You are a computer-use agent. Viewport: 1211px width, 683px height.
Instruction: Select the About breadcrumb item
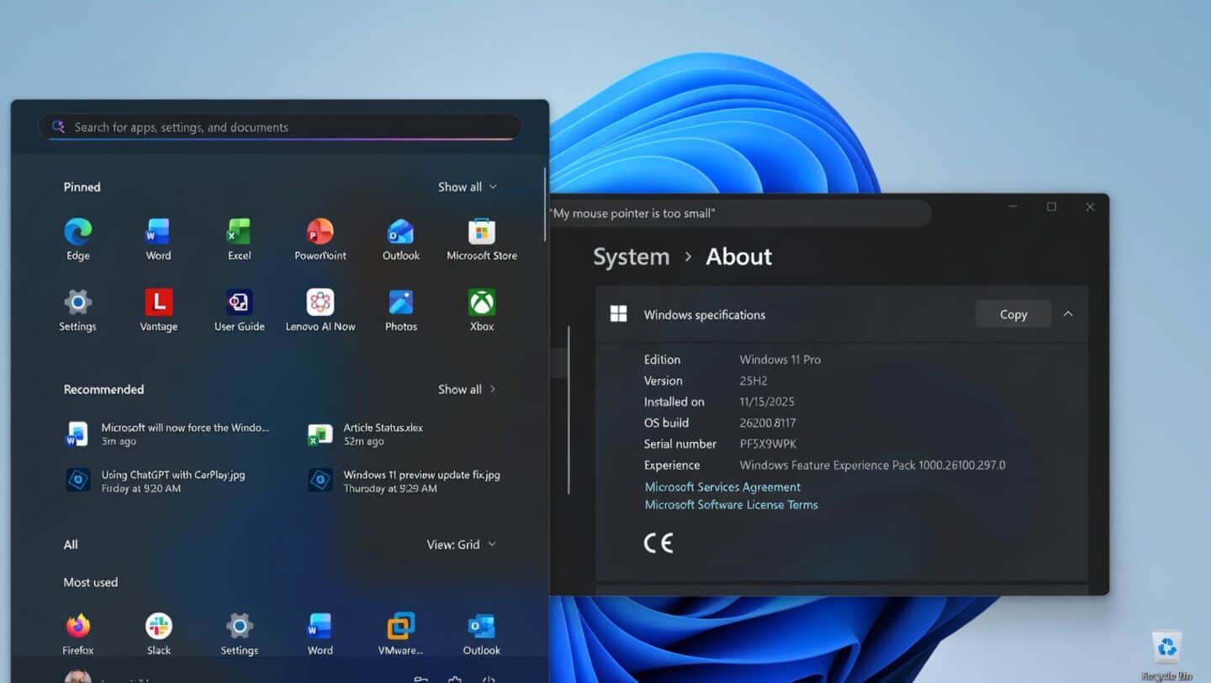[738, 257]
